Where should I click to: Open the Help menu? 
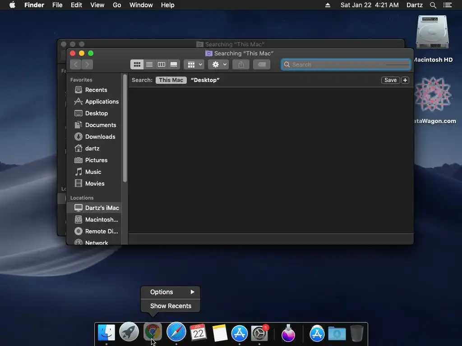point(168,5)
